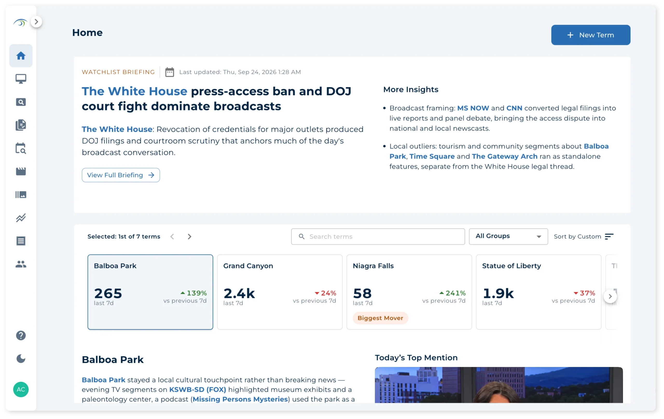Viewport: 664px width, 419px height.
Task: Open the clapperboard clips sidebar icon
Action: (21, 171)
